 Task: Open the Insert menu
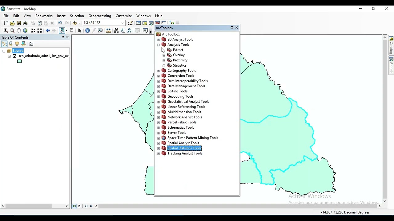61,16
